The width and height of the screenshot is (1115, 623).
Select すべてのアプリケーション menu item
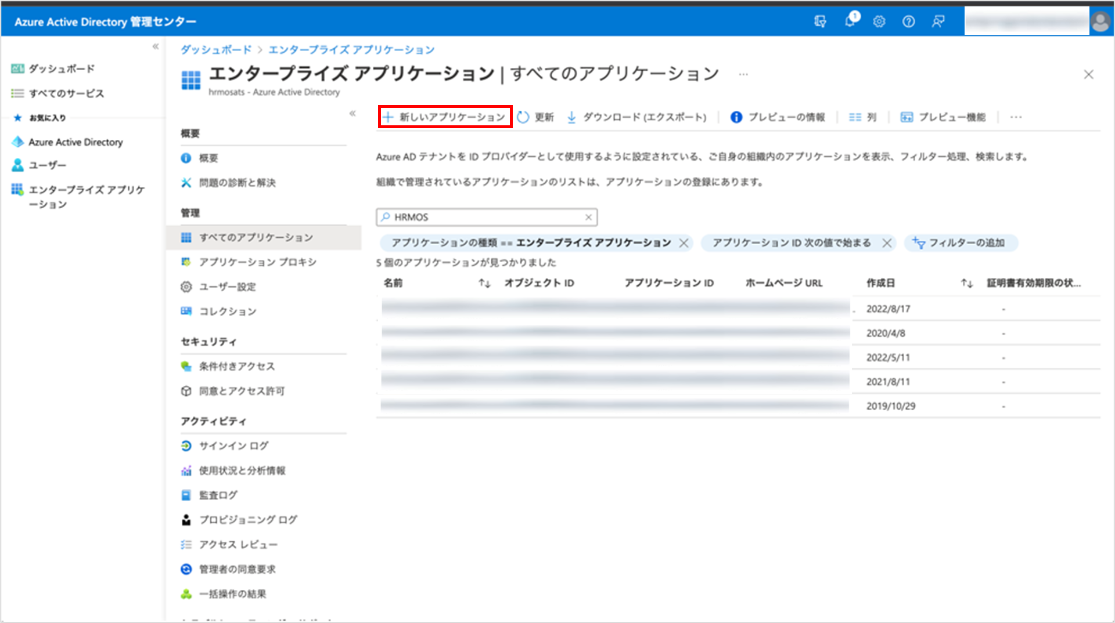click(x=264, y=237)
